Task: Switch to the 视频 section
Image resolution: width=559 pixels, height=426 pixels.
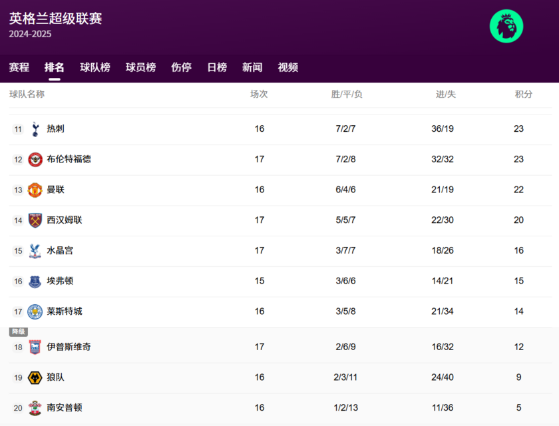Action: click(287, 67)
